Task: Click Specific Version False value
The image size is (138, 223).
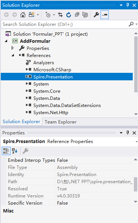Action: (x=94, y=203)
